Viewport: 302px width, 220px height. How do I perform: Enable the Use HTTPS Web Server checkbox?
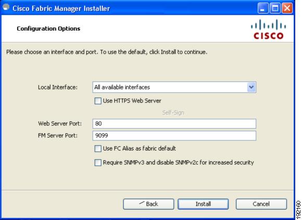tap(98, 101)
